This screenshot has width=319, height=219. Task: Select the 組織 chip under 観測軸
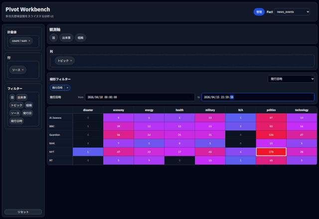[x=80, y=37]
